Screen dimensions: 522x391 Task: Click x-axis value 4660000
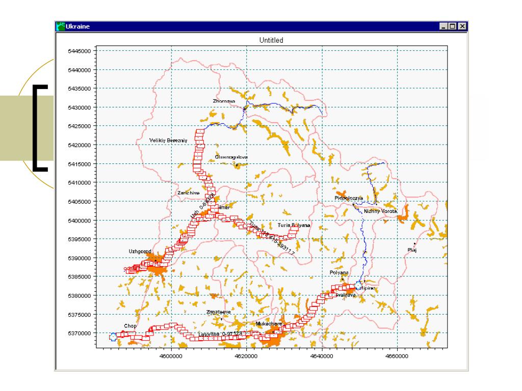397,356
